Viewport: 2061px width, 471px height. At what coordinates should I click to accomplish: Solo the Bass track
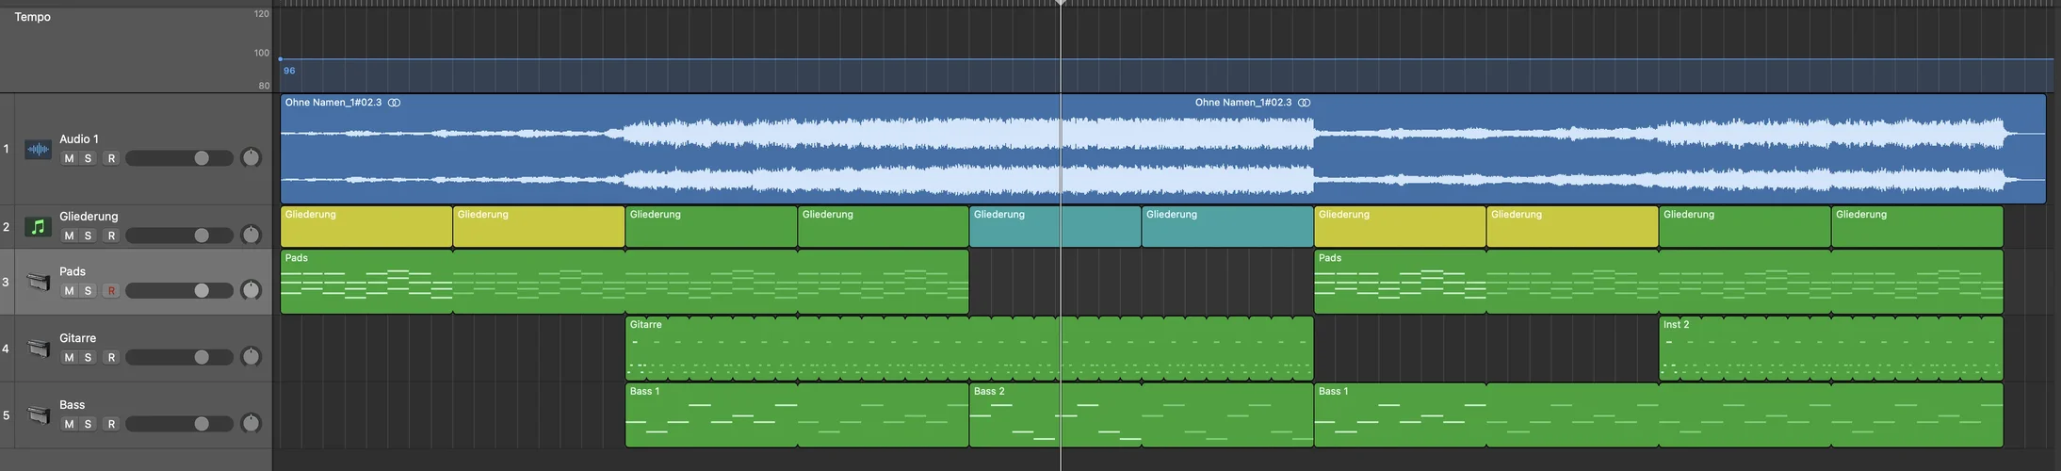pyautogui.click(x=89, y=425)
